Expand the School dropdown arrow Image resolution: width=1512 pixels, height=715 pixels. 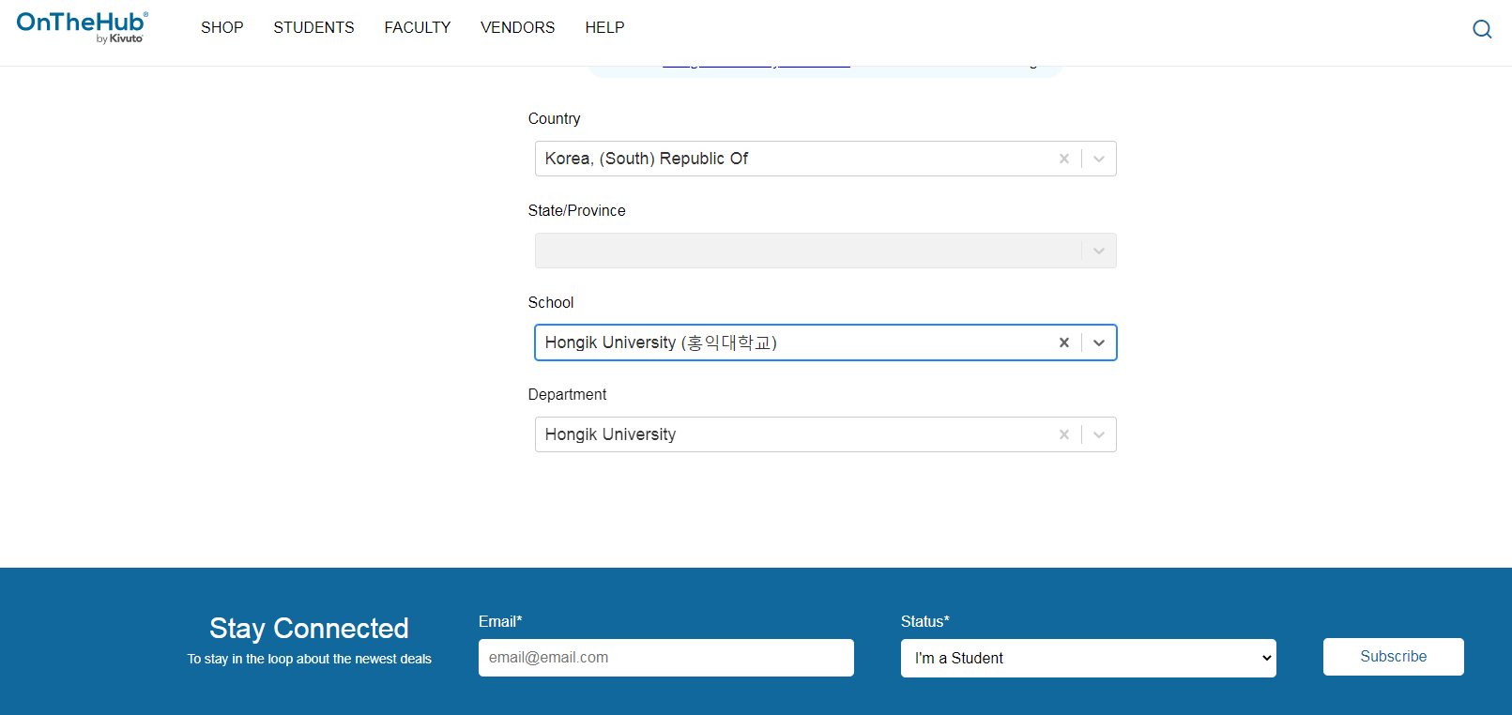pos(1099,342)
